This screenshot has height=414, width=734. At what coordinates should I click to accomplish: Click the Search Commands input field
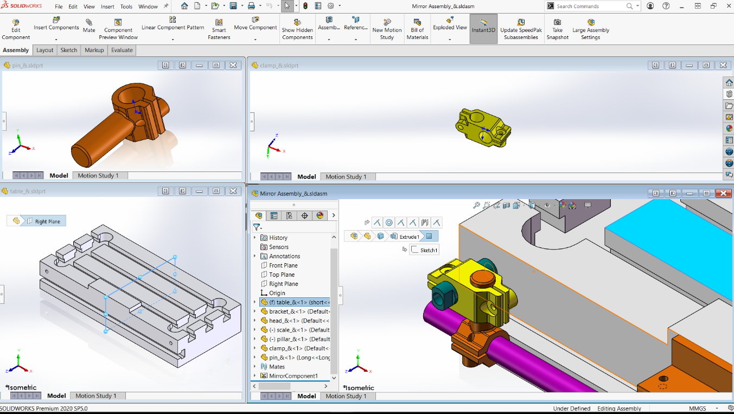click(590, 7)
